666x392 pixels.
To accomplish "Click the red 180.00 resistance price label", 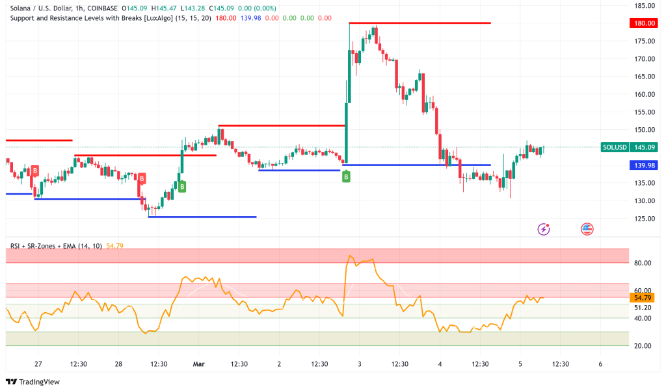I will point(644,23).
